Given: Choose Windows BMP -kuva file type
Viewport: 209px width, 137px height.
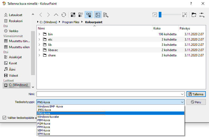Looking at the screenshot, I should [x=50, y=106].
